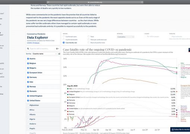The width and height of the screenshot is (190, 134).
Task: Click the Safari address bar
Action: [x=95, y=2]
